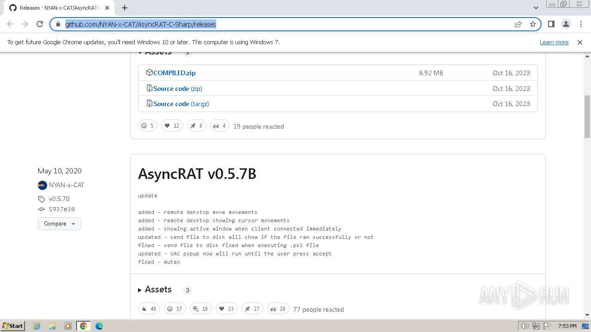The height and width of the screenshot is (332, 591).
Task: Go forward to the next page
Action: pos(25,24)
